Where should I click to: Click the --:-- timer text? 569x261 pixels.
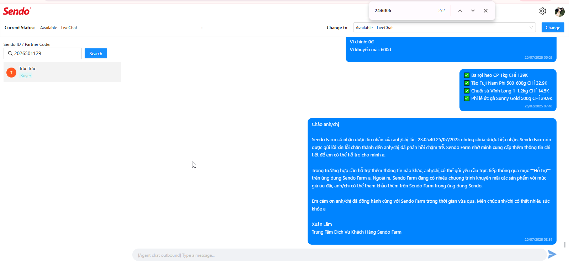tap(202, 28)
